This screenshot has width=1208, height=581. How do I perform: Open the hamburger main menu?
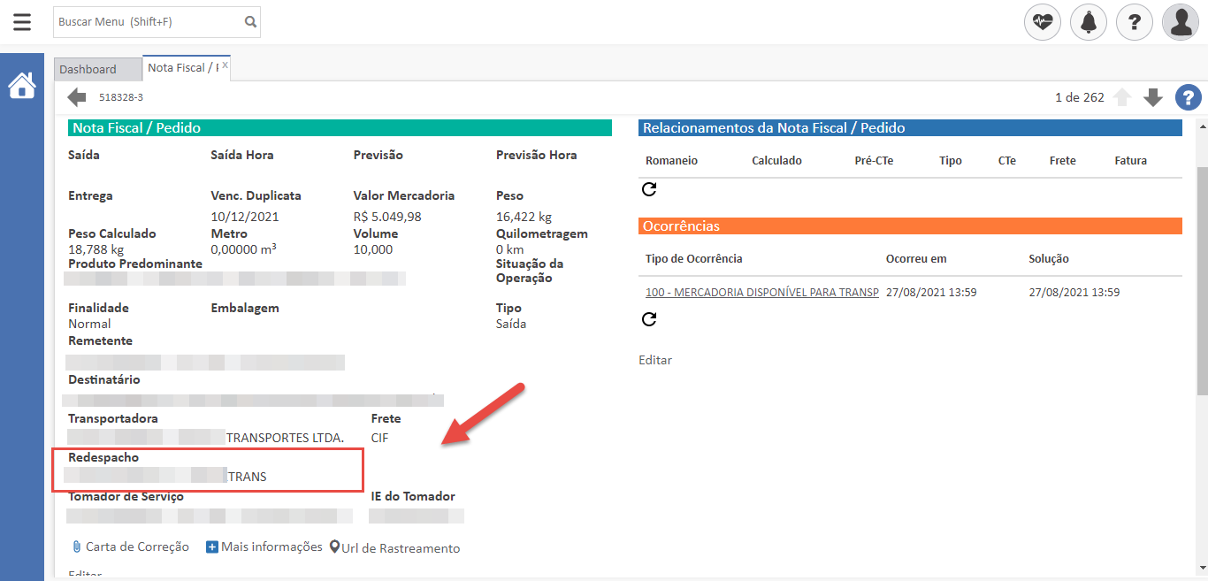pyautogui.click(x=22, y=22)
